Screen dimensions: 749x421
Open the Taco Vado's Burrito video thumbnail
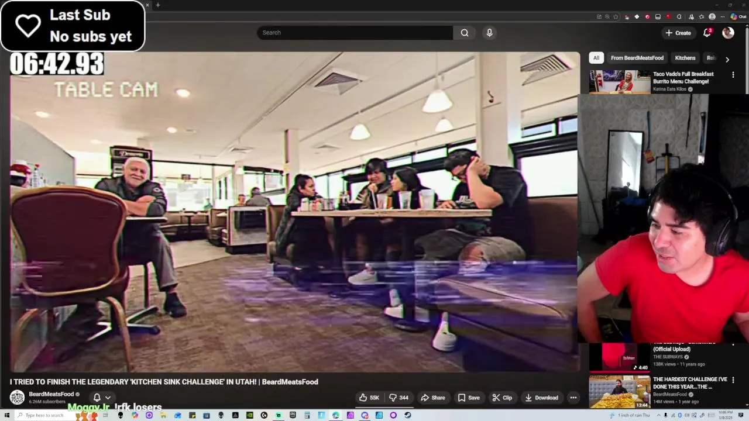[619, 82]
